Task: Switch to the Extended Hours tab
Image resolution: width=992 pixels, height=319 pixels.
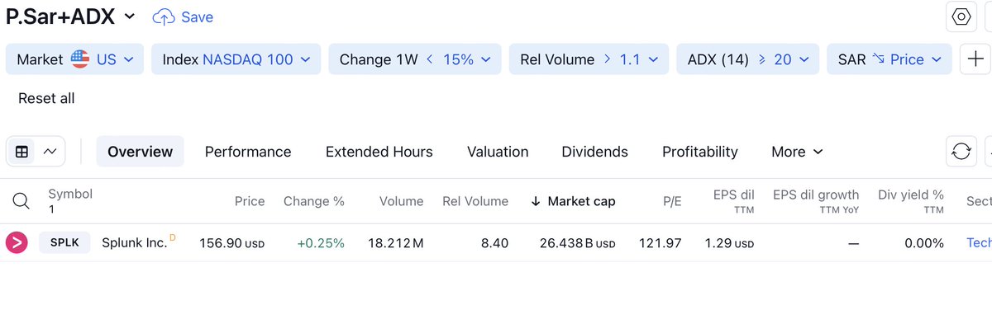Action: [379, 152]
